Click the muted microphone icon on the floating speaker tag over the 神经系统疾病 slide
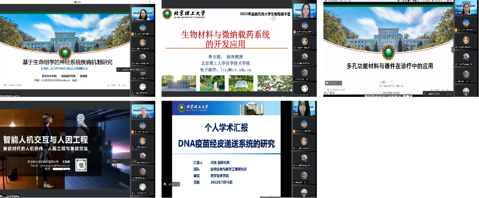This screenshot has height=198, width=479. tap(118, 69)
